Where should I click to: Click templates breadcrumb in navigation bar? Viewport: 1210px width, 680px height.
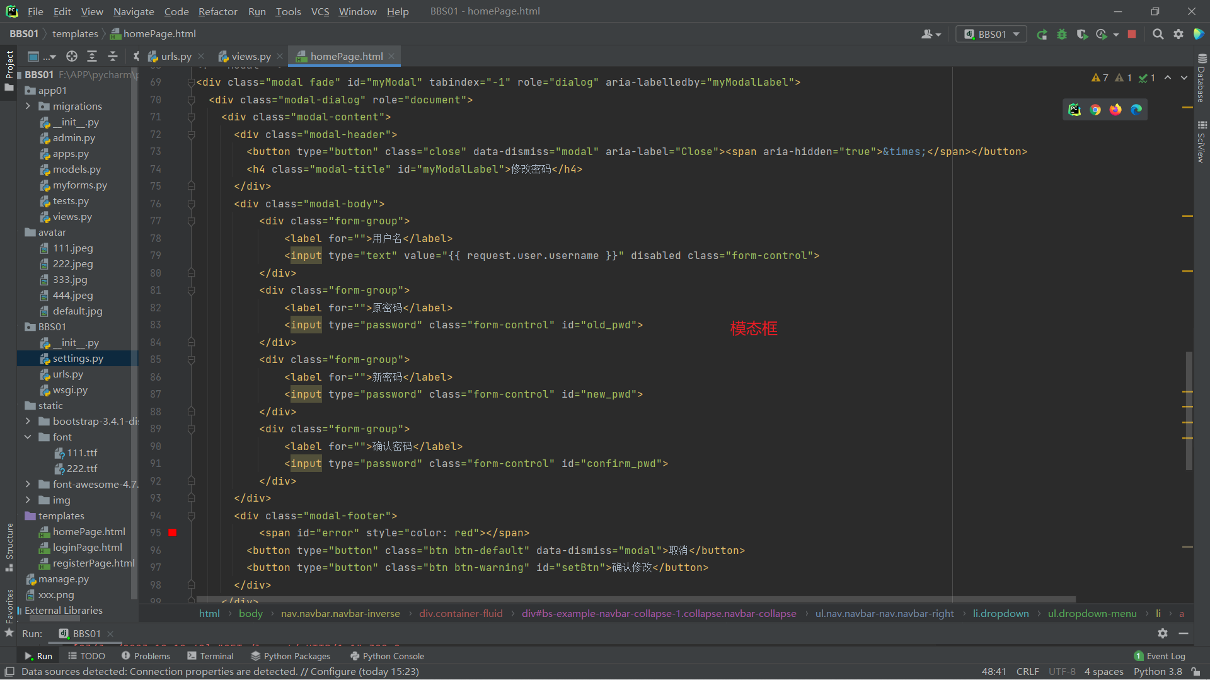click(75, 34)
